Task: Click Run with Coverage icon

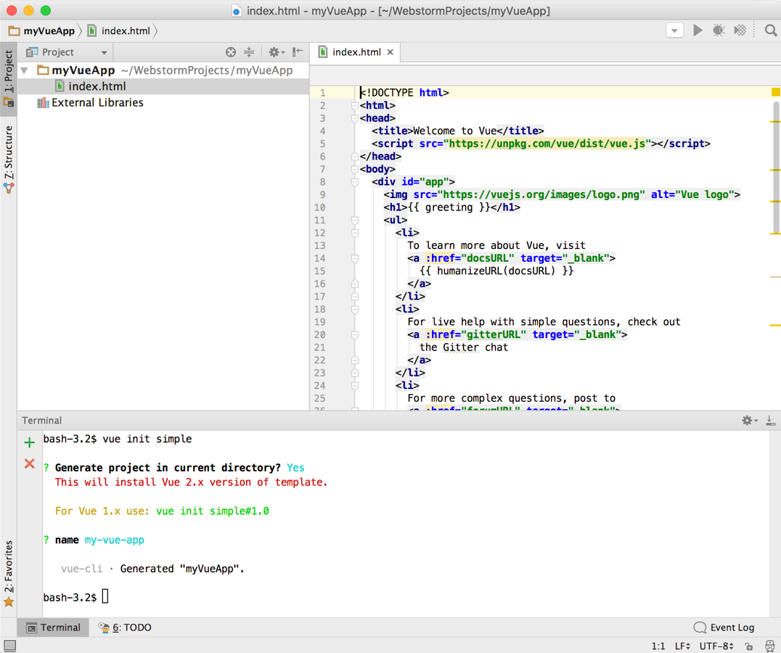Action: coord(740,30)
